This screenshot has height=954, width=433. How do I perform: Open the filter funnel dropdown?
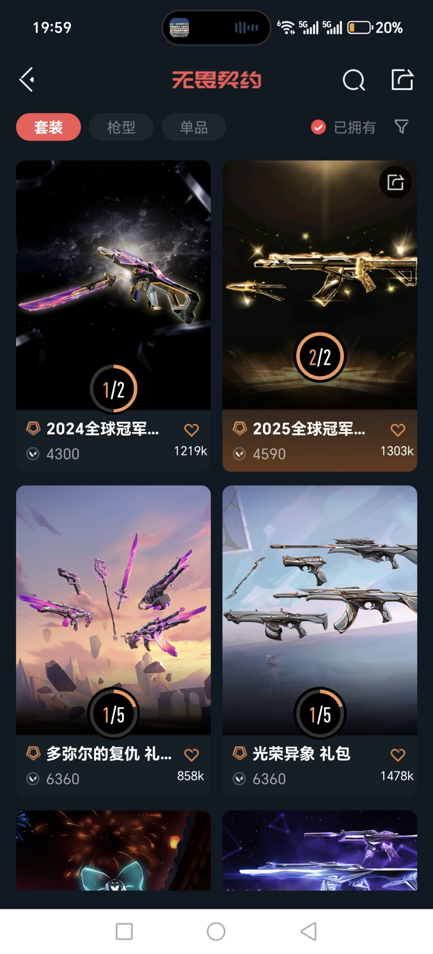coord(401,127)
